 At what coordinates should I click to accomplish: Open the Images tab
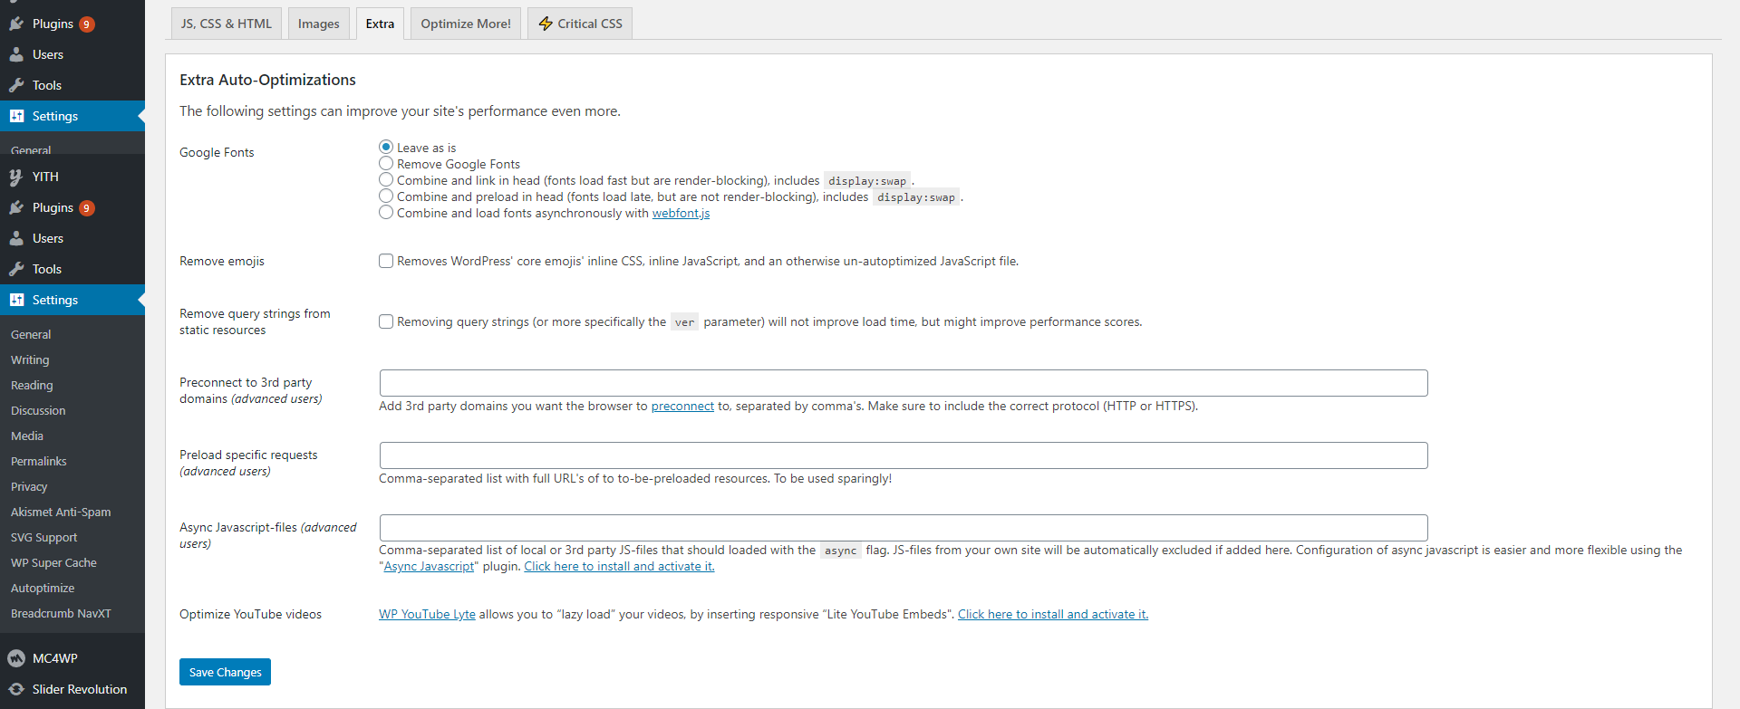point(318,24)
